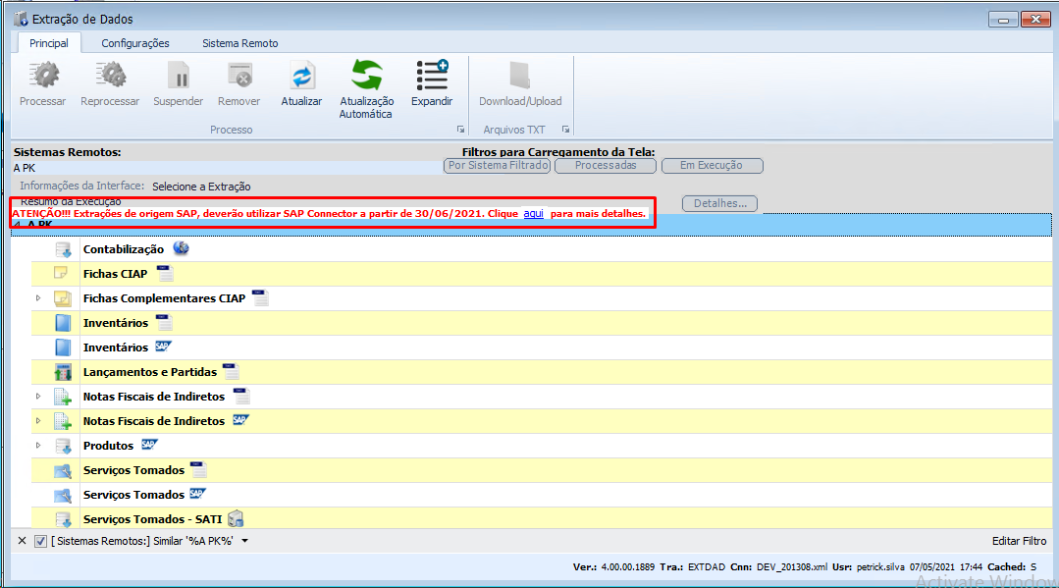Click the Processadas filter button
This screenshot has height=588, width=1059.
[x=606, y=166]
